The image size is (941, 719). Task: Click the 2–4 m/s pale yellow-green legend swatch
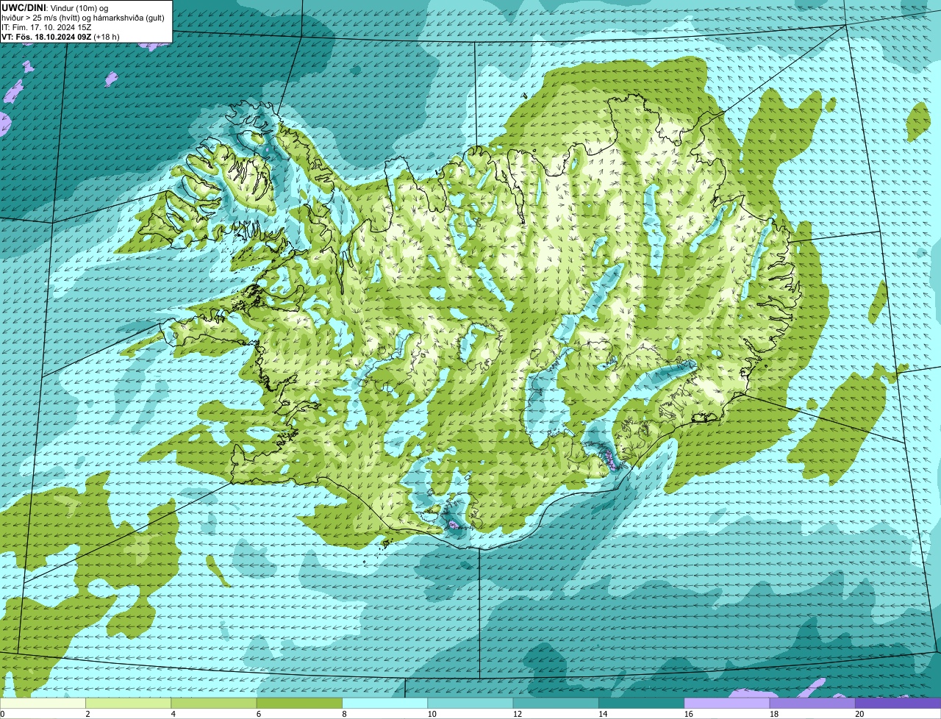(x=129, y=703)
